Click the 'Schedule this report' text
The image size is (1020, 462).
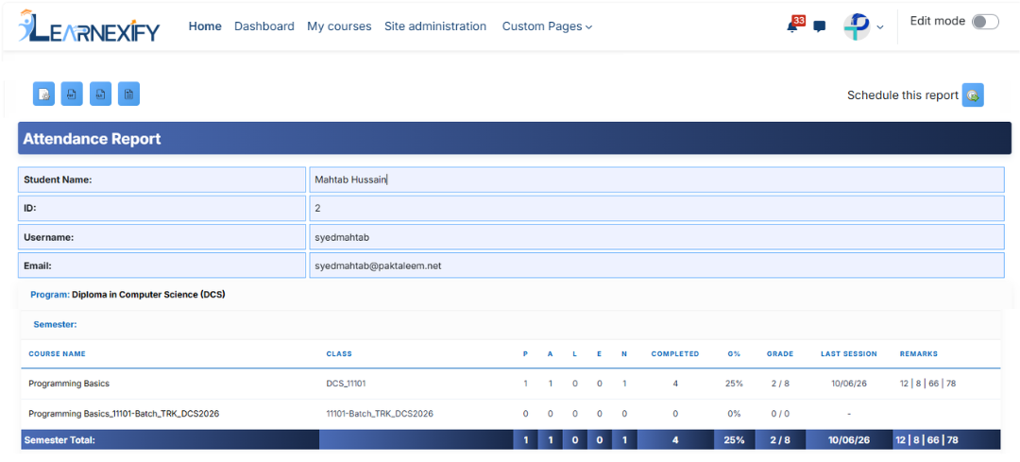[x=902, y=95]
